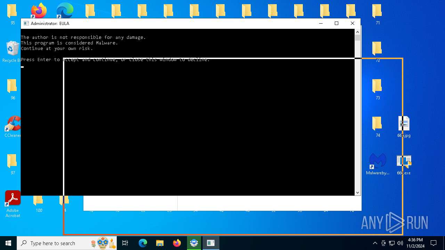Viewport: 445px width, 250px height.
Task: Select desktop folder 71
Action: pyautogui.click(x=378, y=15)
